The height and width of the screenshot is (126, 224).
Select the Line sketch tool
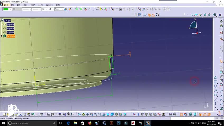(216, 99)
